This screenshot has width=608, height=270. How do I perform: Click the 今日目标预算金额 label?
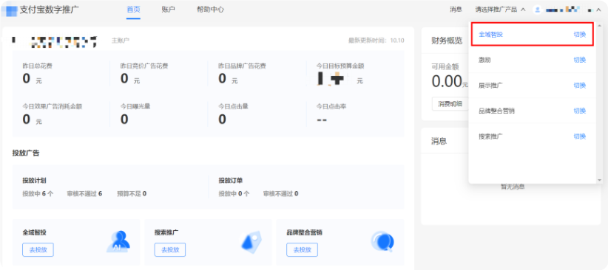340,66
